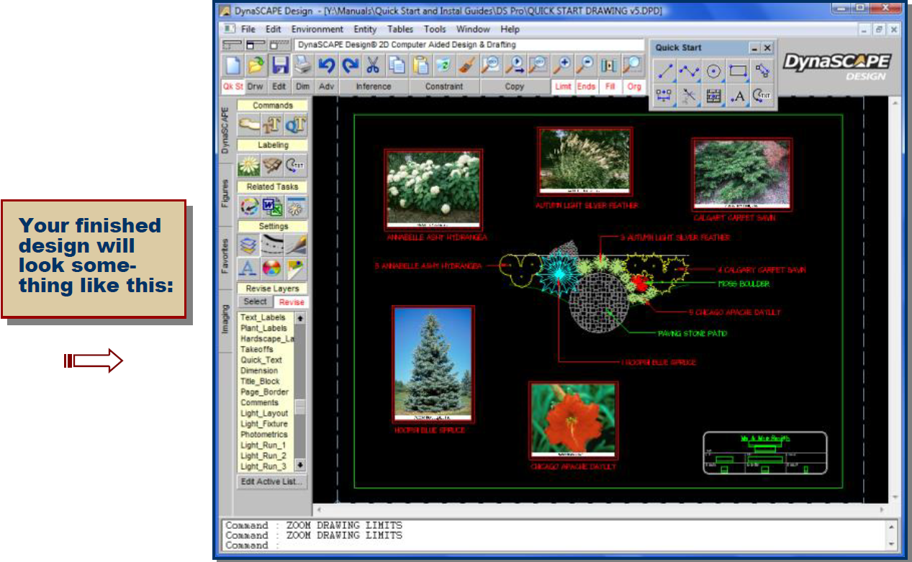Screen dimensions: 912x562
Task: Click the New drawing icon
Action: pos(233,65)
